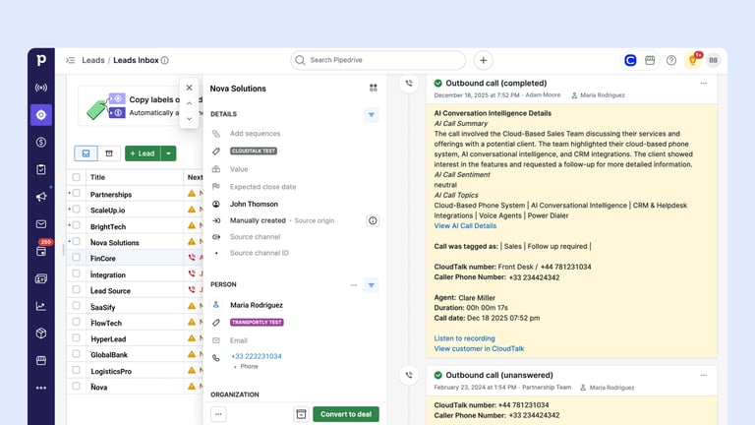This screenshot has width=755, height=425.
Task: Open the Pipedrive logo home
Action: (x=41, y=60)
